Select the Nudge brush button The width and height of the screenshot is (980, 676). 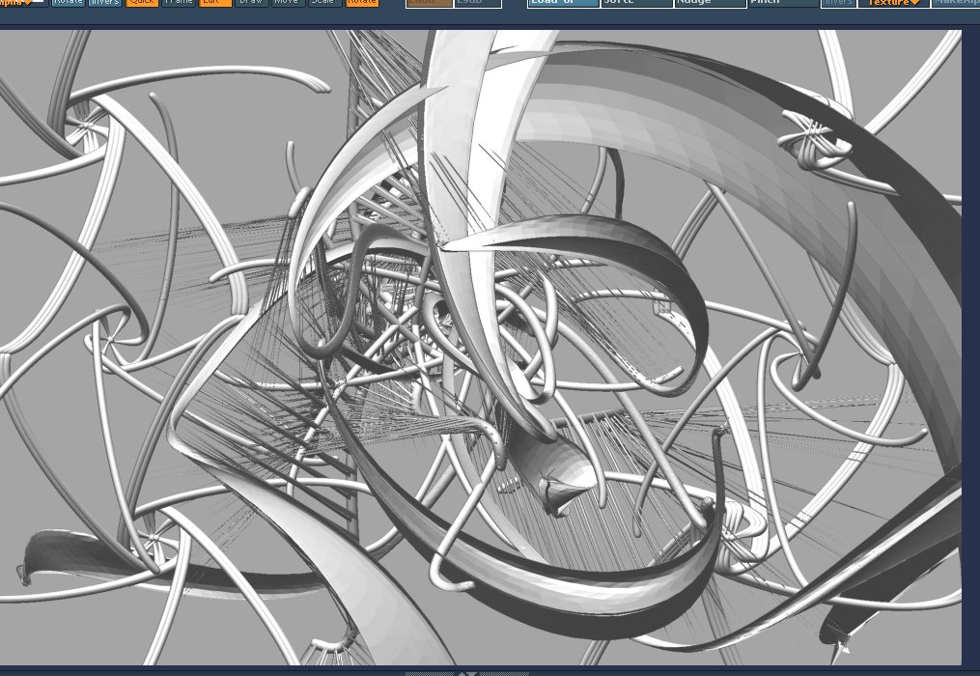[x=710, y=3]
